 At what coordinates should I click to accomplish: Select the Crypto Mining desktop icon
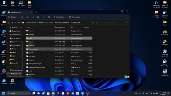156,14
